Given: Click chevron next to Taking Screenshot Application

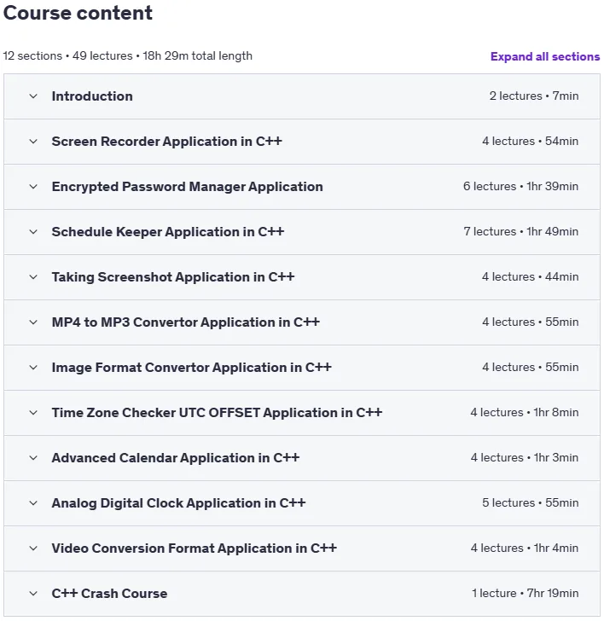Looking at the screenshot, I should coord(33,277).
